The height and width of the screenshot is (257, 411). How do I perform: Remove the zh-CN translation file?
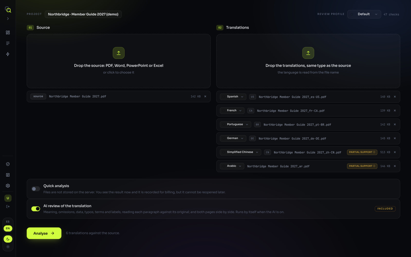coord(395,152)
